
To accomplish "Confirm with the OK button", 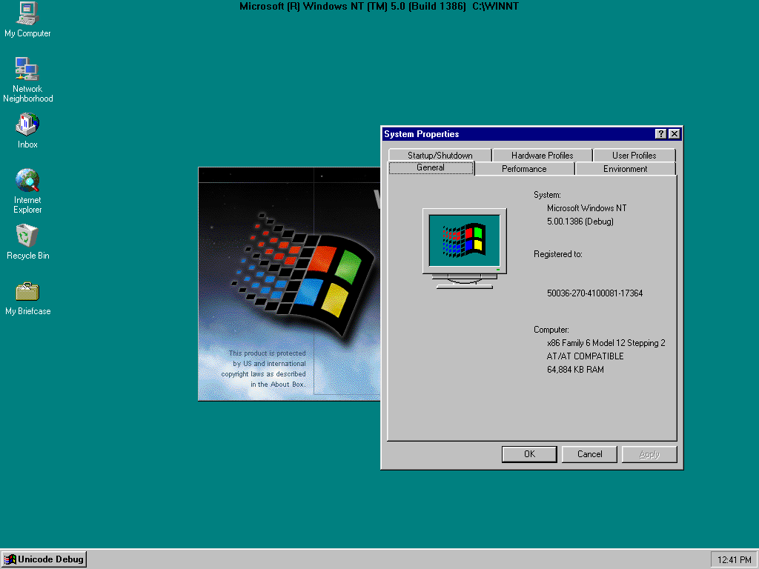I will pyautogui.click(x=529, y=454).
